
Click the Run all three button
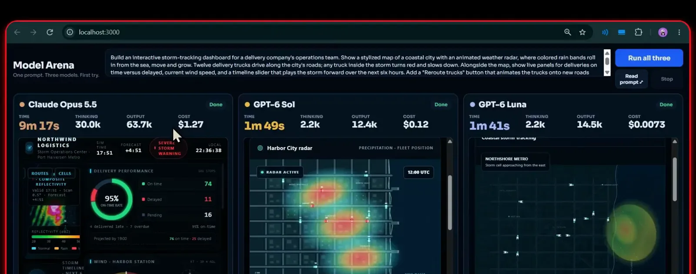649,58
